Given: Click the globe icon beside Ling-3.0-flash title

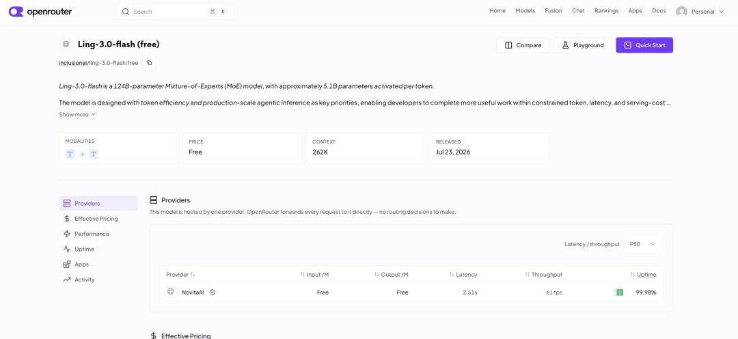Looking at the screenshot, I should [x=66, y=44].
